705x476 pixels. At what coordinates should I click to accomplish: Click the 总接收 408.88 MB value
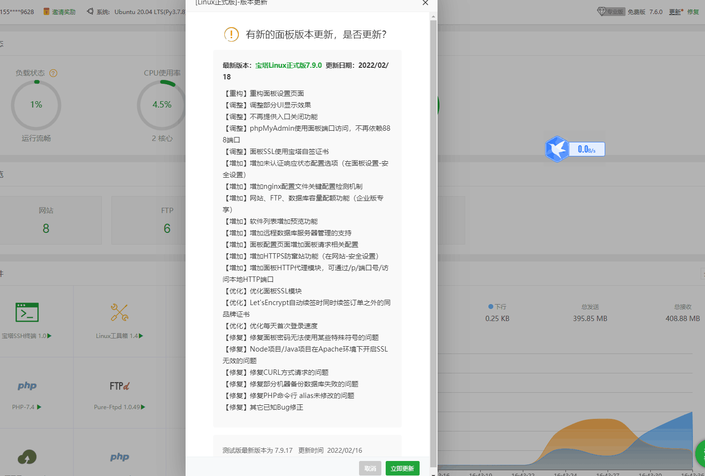pos(682,319)
